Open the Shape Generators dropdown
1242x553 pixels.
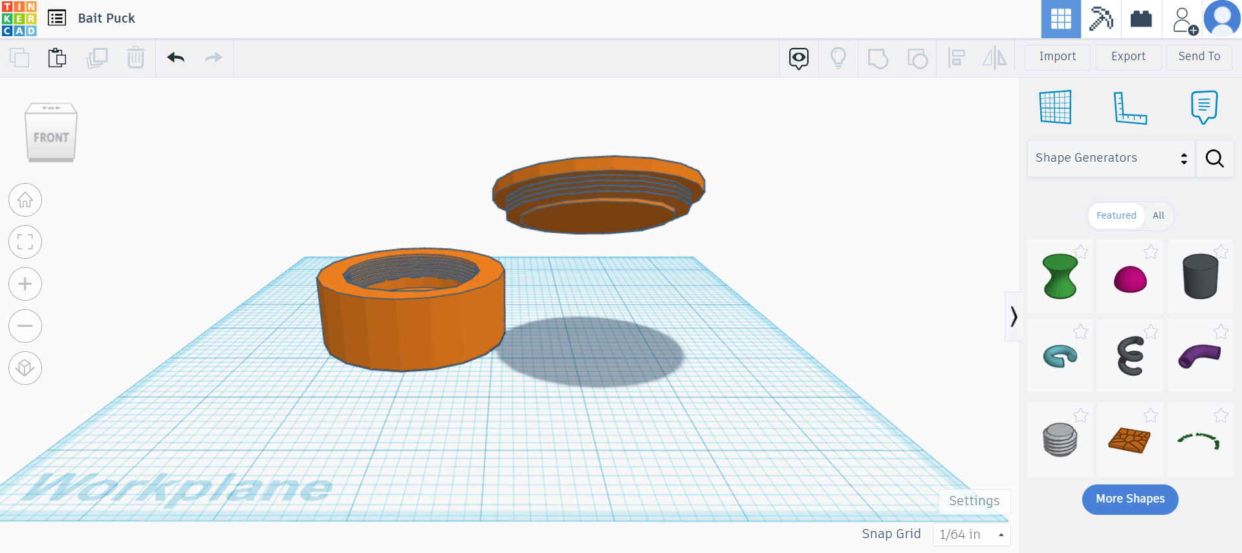[x=1111, y=158]
